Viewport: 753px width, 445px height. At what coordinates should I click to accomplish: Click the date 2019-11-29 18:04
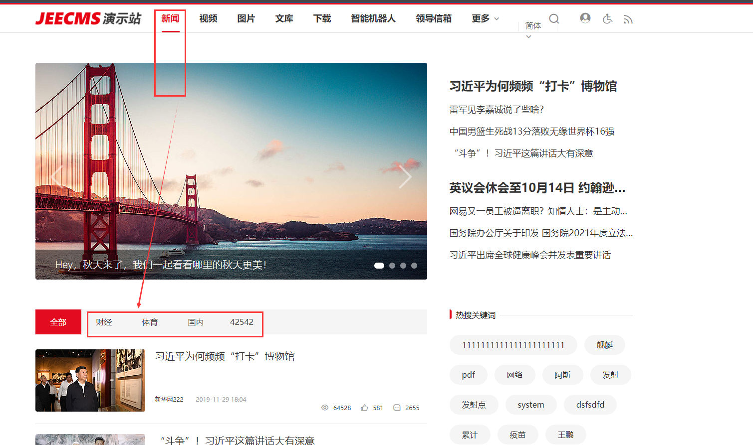(221, 399)
